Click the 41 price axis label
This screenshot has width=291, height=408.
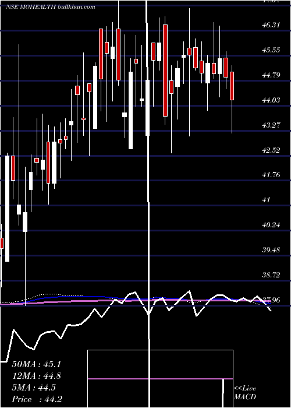pyautogui.click(x=267, y=200)
